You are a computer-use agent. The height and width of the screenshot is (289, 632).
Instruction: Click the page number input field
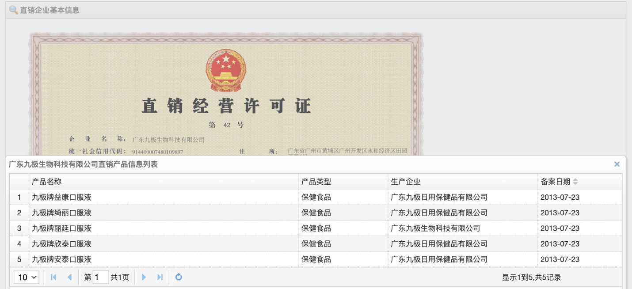point(101,277)
